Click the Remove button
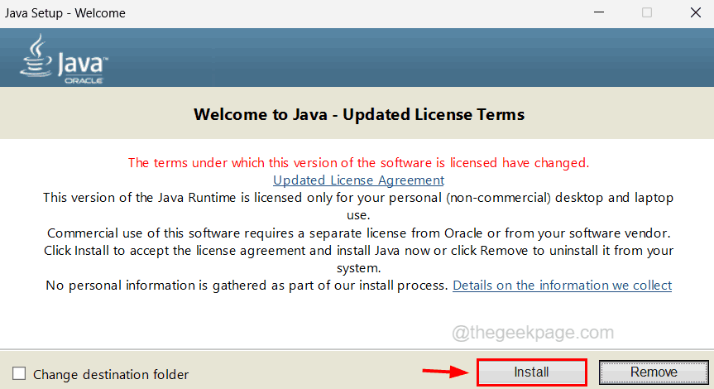 [x=654, y=372]
